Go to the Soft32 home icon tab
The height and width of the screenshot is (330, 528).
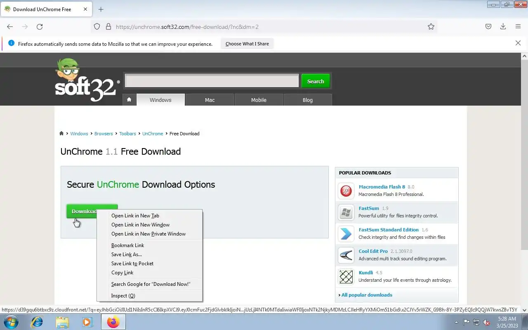pyautogui.click(x=129, y=99)
